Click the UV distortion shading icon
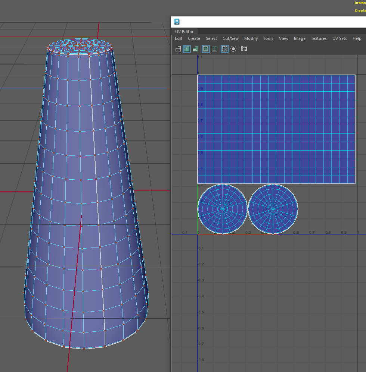 [x=195, y=49]
